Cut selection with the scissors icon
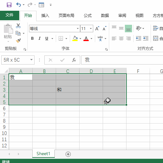The height and width of the screenshot is (163, 163). click(x=18, y=26)
